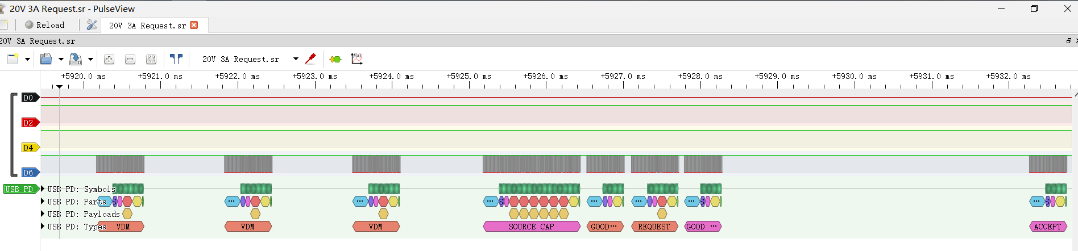Click the first VDM annotation
1078x251 pixels.
pyautogui.click(x=121, y=227)
